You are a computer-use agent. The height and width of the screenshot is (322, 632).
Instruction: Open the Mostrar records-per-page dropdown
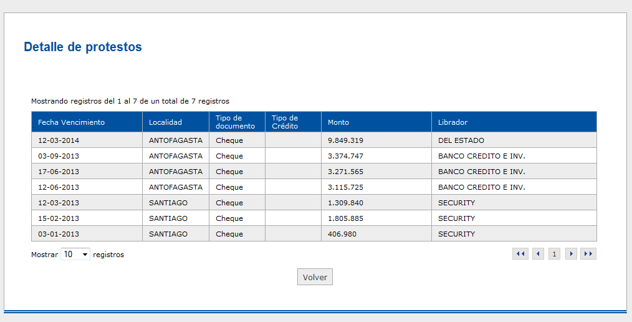(x=75, y=254)
